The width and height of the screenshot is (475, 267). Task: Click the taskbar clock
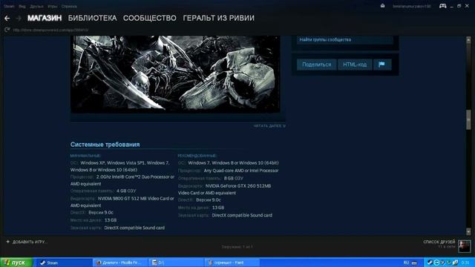pyautogui.click(x=465, y=263)
